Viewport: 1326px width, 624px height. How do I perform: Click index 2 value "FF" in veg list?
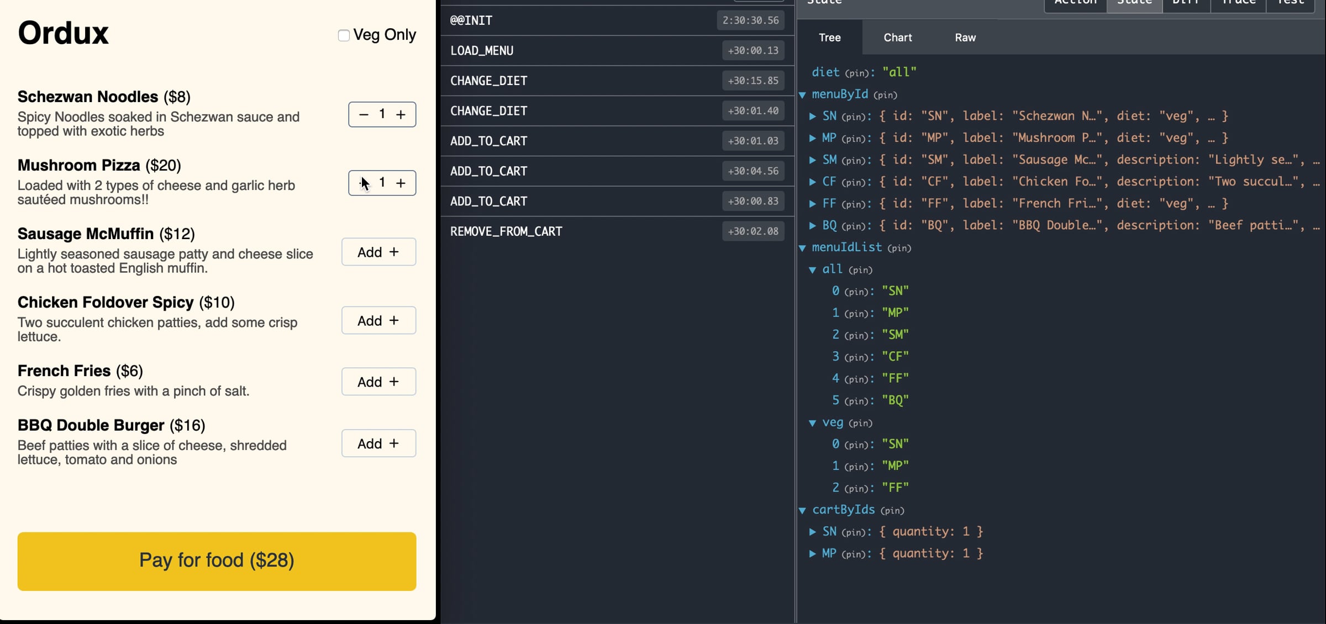pos(895,488)
